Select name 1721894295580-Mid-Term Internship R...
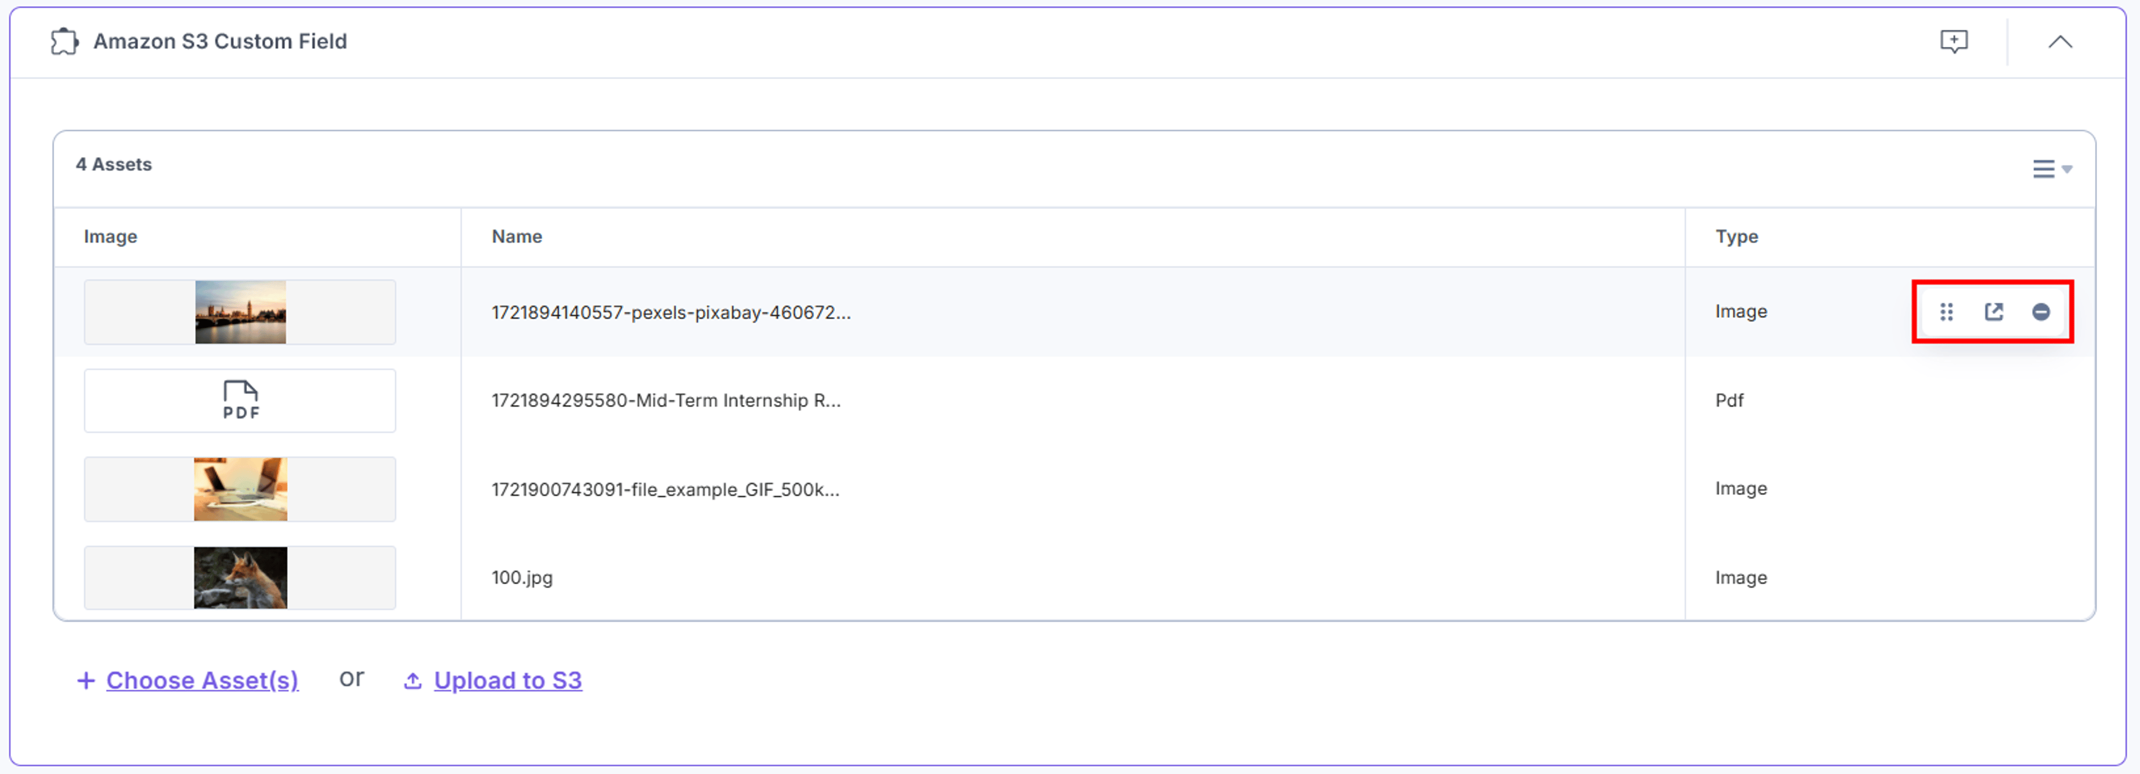This screenshot has height=774, width=2140. (667, 400)
